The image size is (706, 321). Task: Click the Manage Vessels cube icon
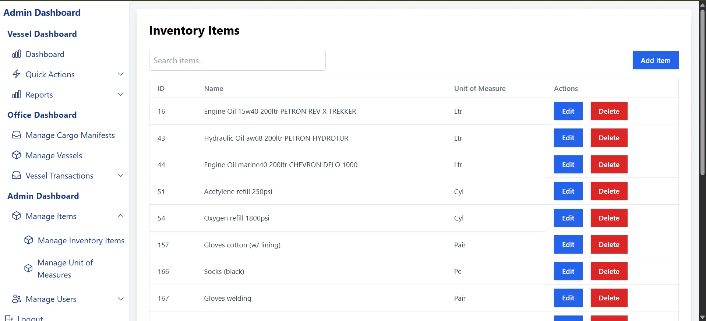pyautogui.click(x=16, y=155)
